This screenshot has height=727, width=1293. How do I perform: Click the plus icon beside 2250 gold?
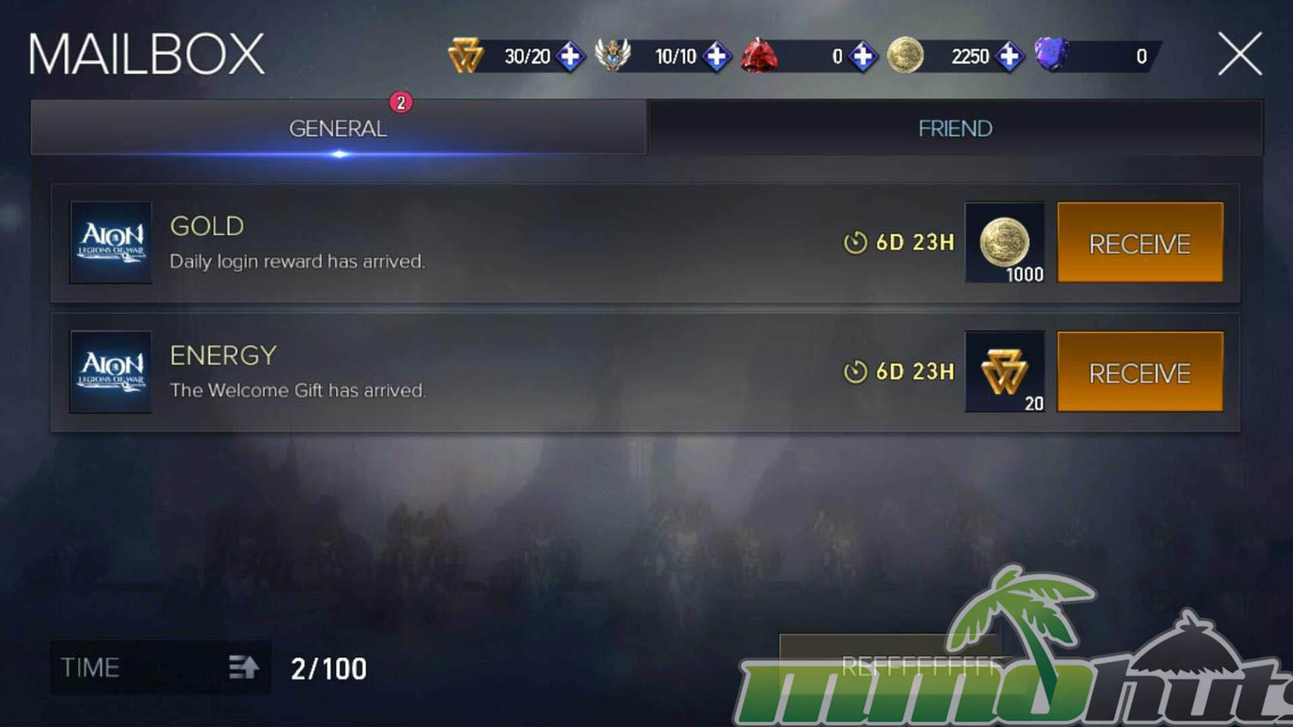pos(1009,56)
